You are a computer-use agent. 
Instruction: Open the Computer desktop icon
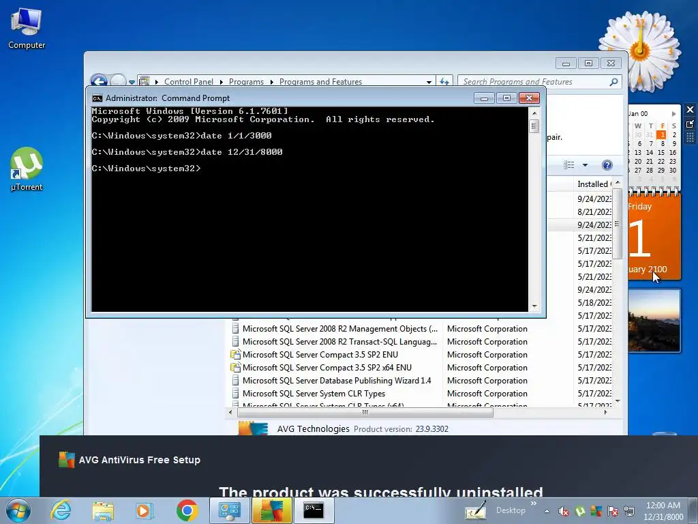(27, 29)
